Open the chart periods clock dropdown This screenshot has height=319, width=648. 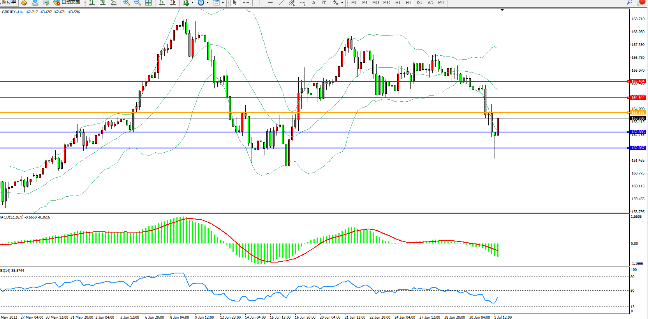208,3
